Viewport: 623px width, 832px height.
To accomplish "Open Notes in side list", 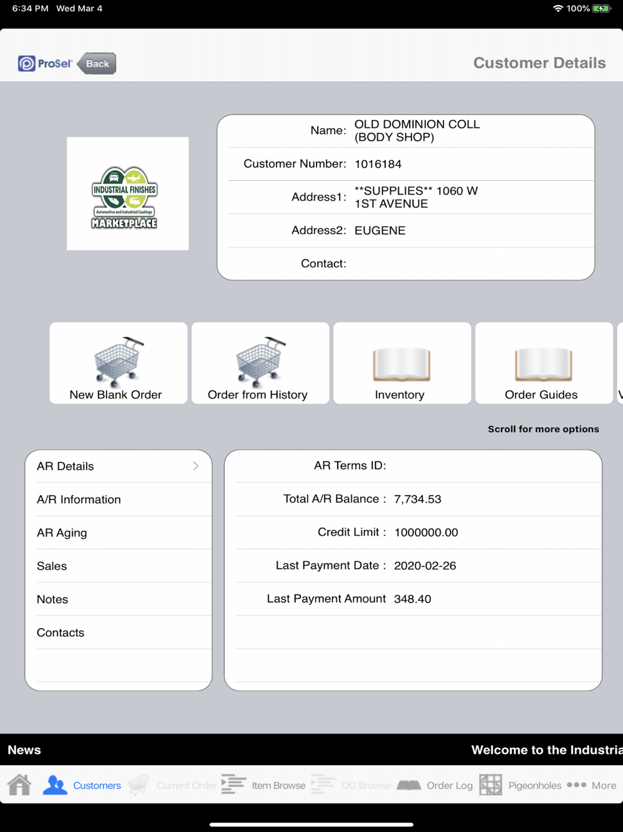I will click(x=118, y=599).
